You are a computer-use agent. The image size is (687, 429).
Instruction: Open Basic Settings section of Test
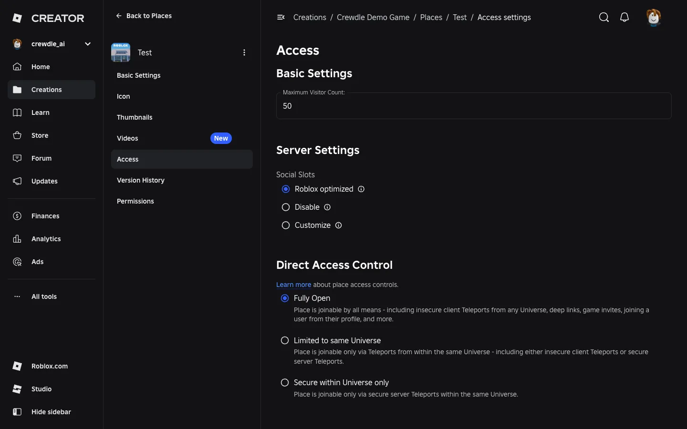pyautogui.click(x=182, y=75)
